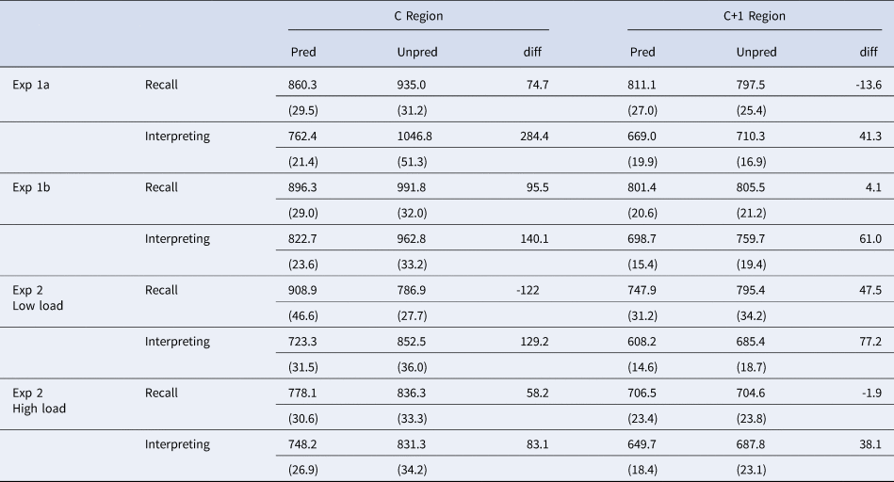Click the C Region column header
Image resolution: width=894 pixels, height=482 pixels.
point(418,17)
